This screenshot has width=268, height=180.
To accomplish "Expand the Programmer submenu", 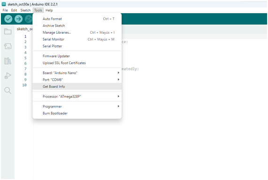I will (x=77, y=106).
